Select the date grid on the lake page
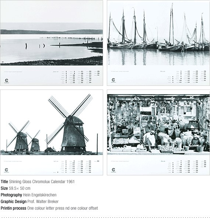 80,77
